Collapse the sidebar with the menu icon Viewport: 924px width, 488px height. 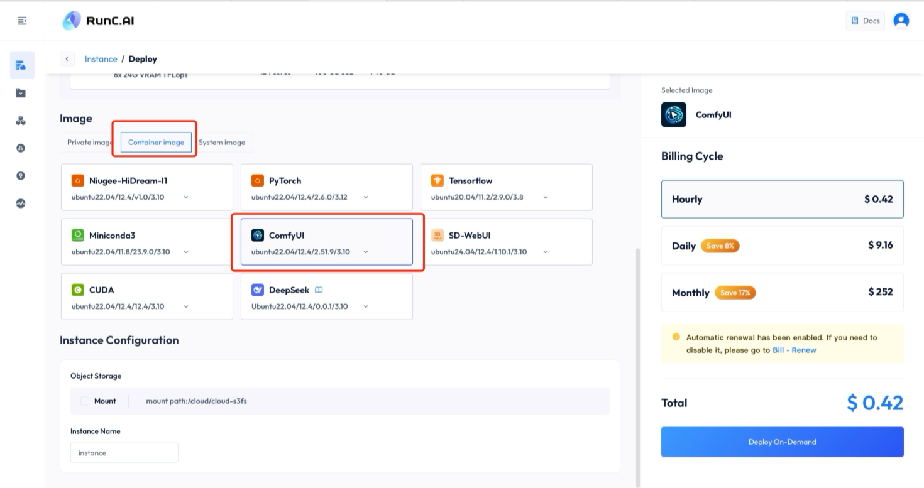[22, 21]
